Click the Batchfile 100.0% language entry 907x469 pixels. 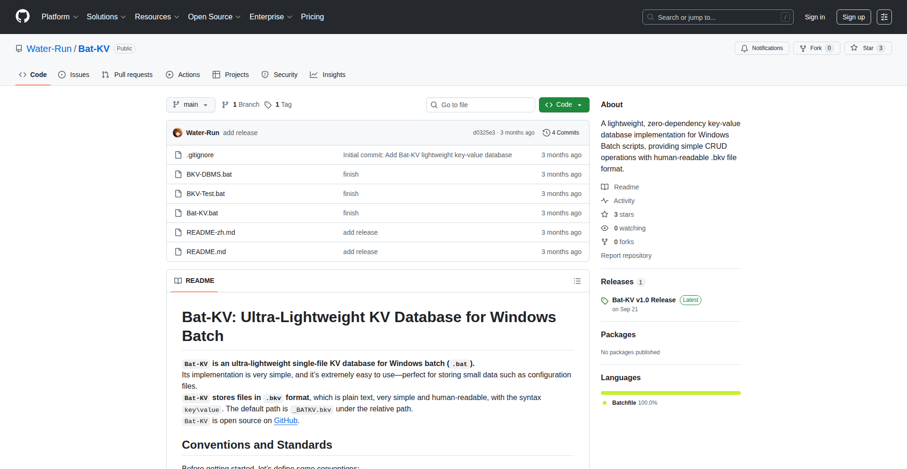point(630,403)
